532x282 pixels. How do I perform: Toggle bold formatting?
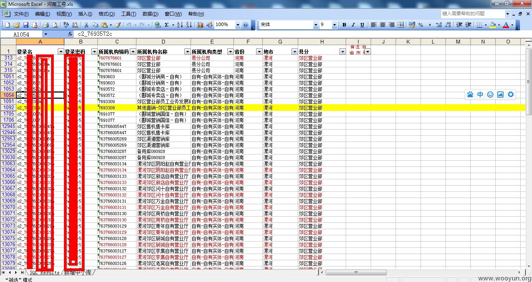pos(344,25)
